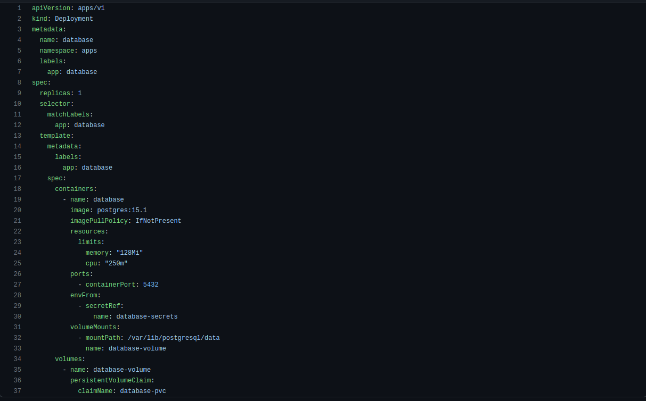Click line number 20
646x401 pixels.
pyautogui.click(x=18, y=210)
